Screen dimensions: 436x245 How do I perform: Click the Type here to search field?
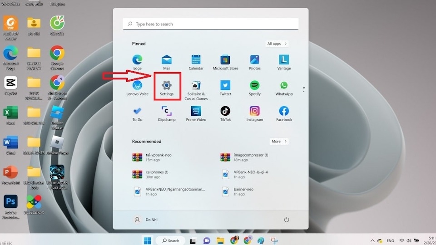pos(210,24)
